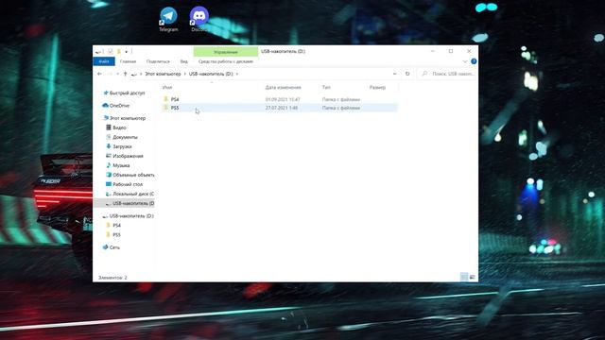Open Загрузки folder in sidebar

pos(119,146)
